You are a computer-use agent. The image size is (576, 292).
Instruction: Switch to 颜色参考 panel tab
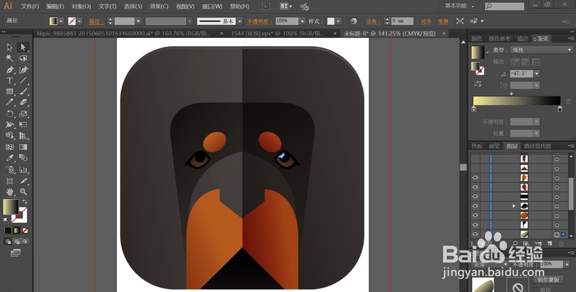click(x=499, y=39)
